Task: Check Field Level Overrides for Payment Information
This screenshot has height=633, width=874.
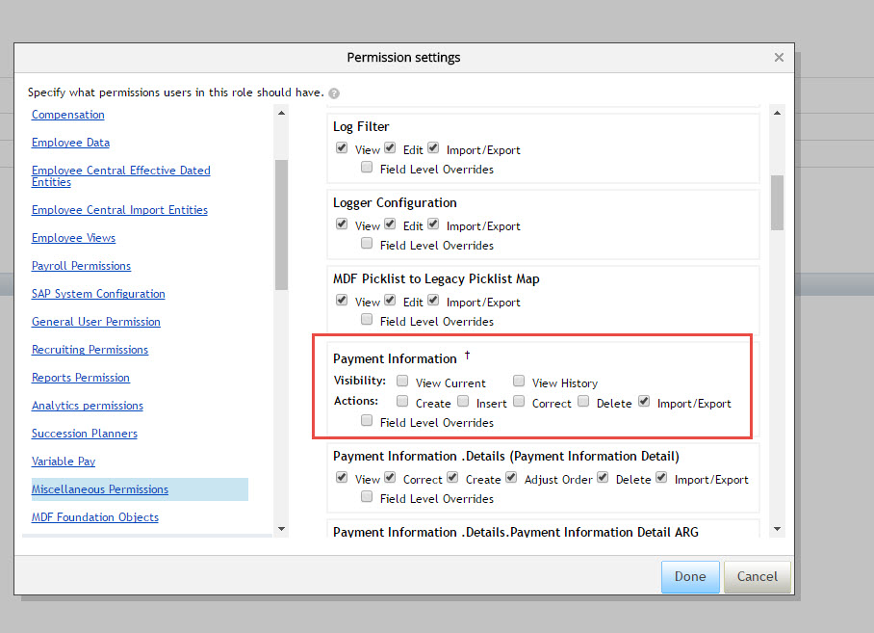Action: click(x=367, y=420)
